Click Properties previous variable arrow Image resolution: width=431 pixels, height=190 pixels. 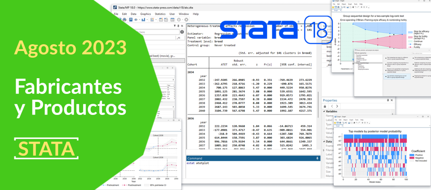point(332,106)
